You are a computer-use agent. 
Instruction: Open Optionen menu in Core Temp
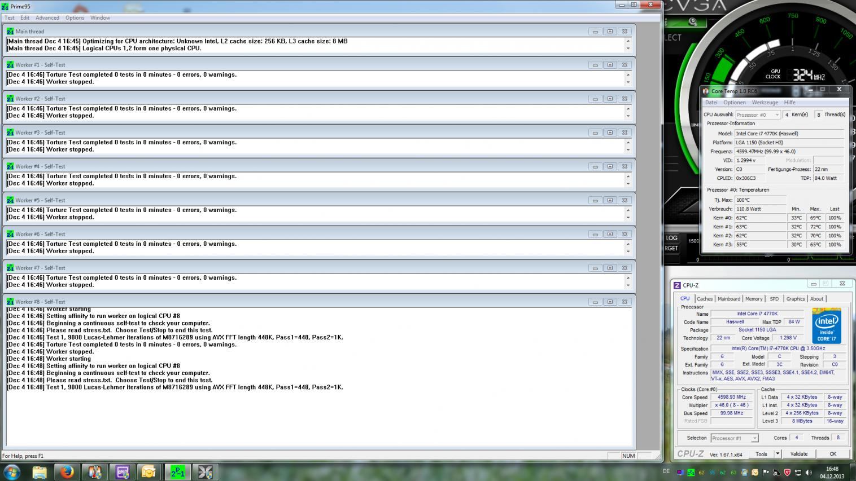pyautogui.click(x=734, y=103)
